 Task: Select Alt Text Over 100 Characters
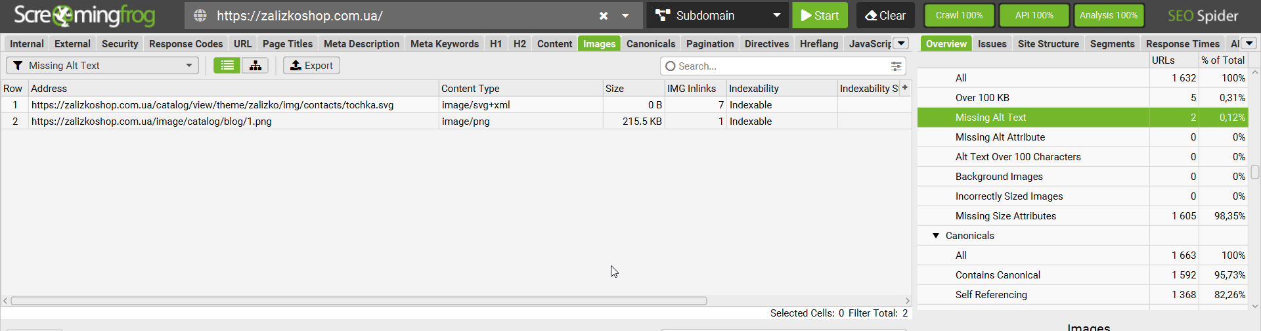[1082, 157]
